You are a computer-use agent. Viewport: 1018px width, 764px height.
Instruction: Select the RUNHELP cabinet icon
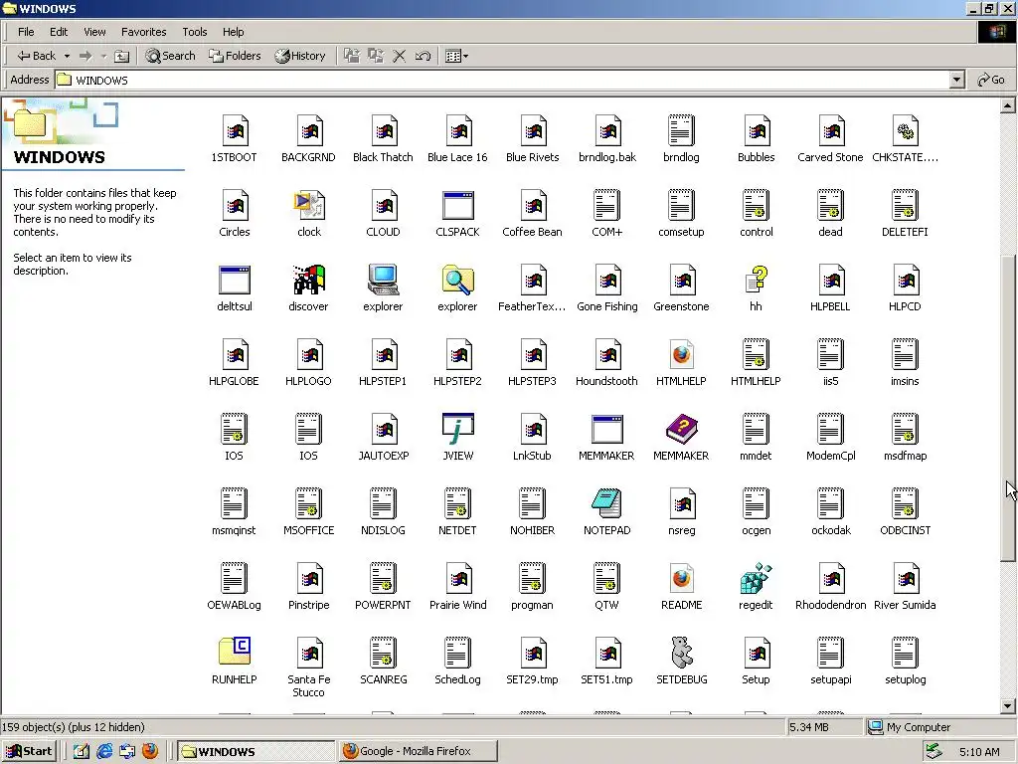235,652
